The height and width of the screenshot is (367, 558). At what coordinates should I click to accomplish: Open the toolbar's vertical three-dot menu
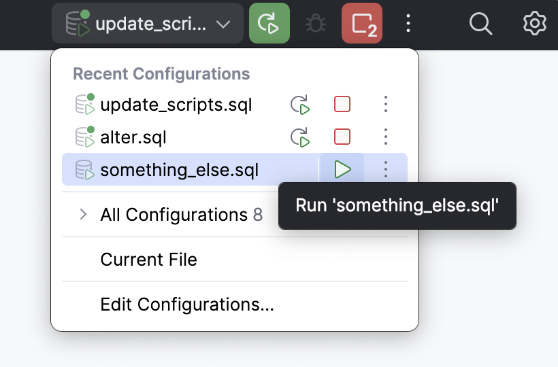pos(408,24)
